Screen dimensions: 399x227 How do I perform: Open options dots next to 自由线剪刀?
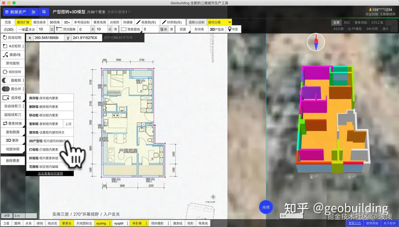point(23,106)
